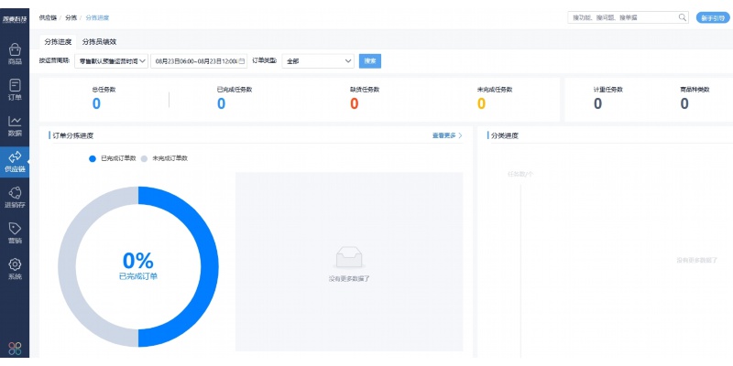Toggle the 未完成订单数 legend item

coord(164,158)
